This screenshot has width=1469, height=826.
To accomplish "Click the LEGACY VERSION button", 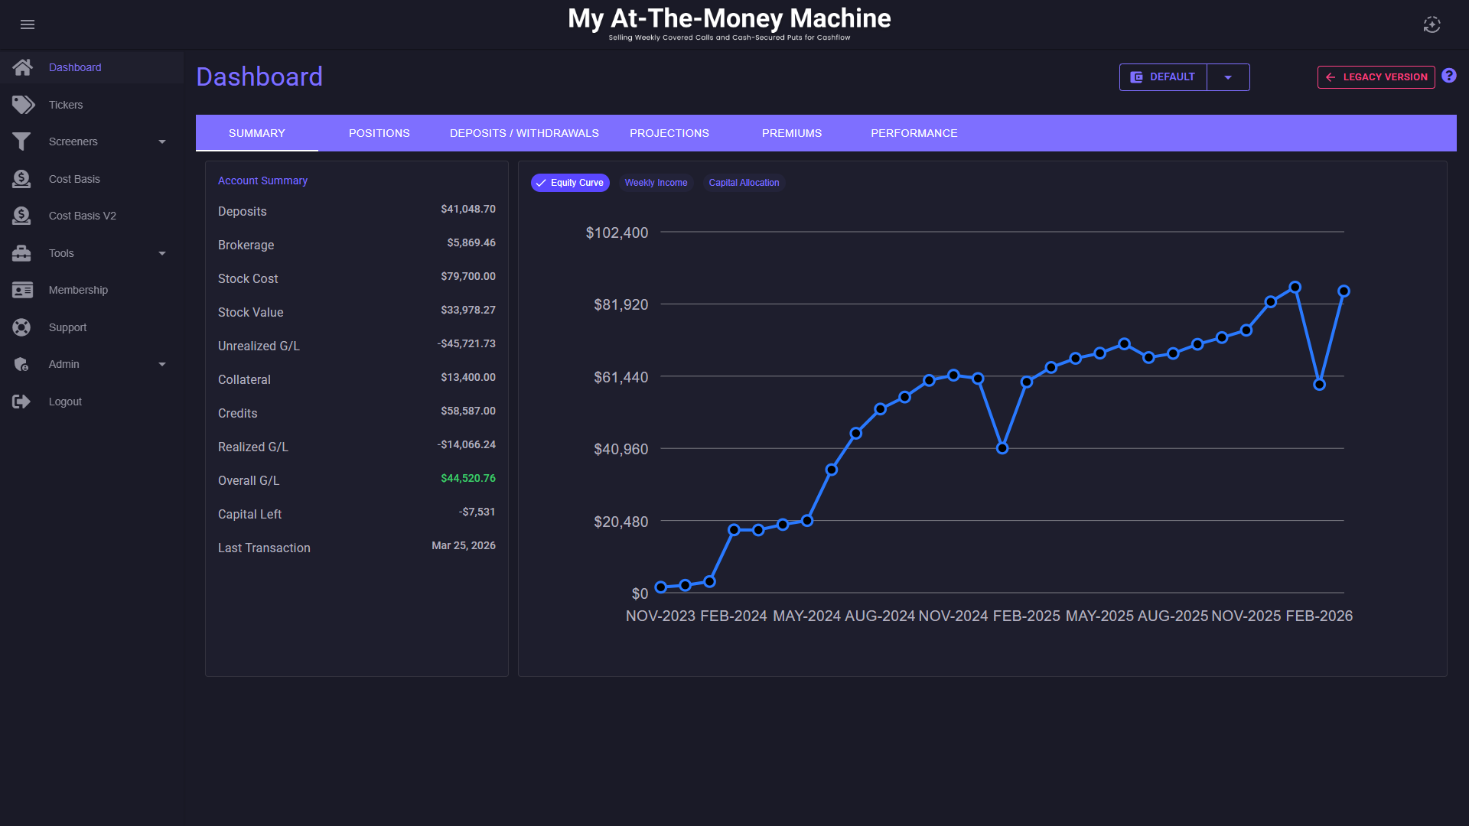I will pos(1376,77).
